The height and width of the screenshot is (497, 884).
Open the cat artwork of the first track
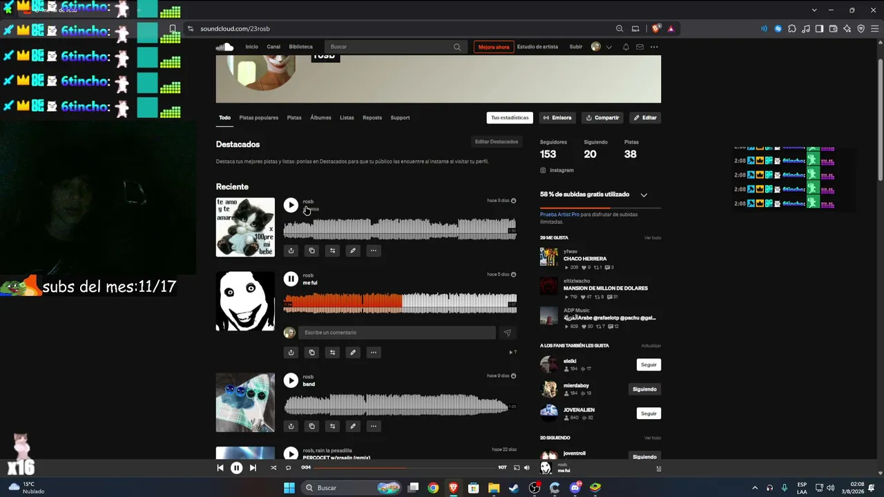coord(245,227)
